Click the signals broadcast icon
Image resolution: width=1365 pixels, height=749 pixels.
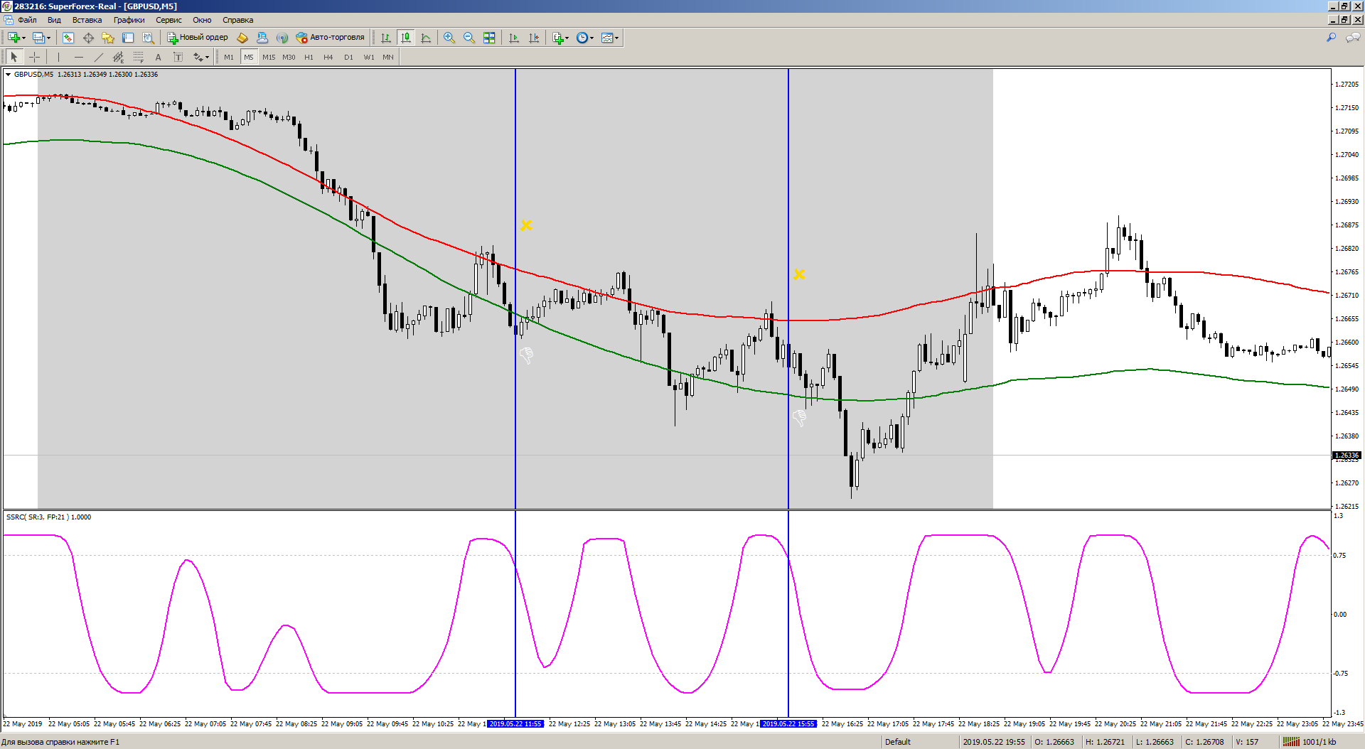pos(282,38)
